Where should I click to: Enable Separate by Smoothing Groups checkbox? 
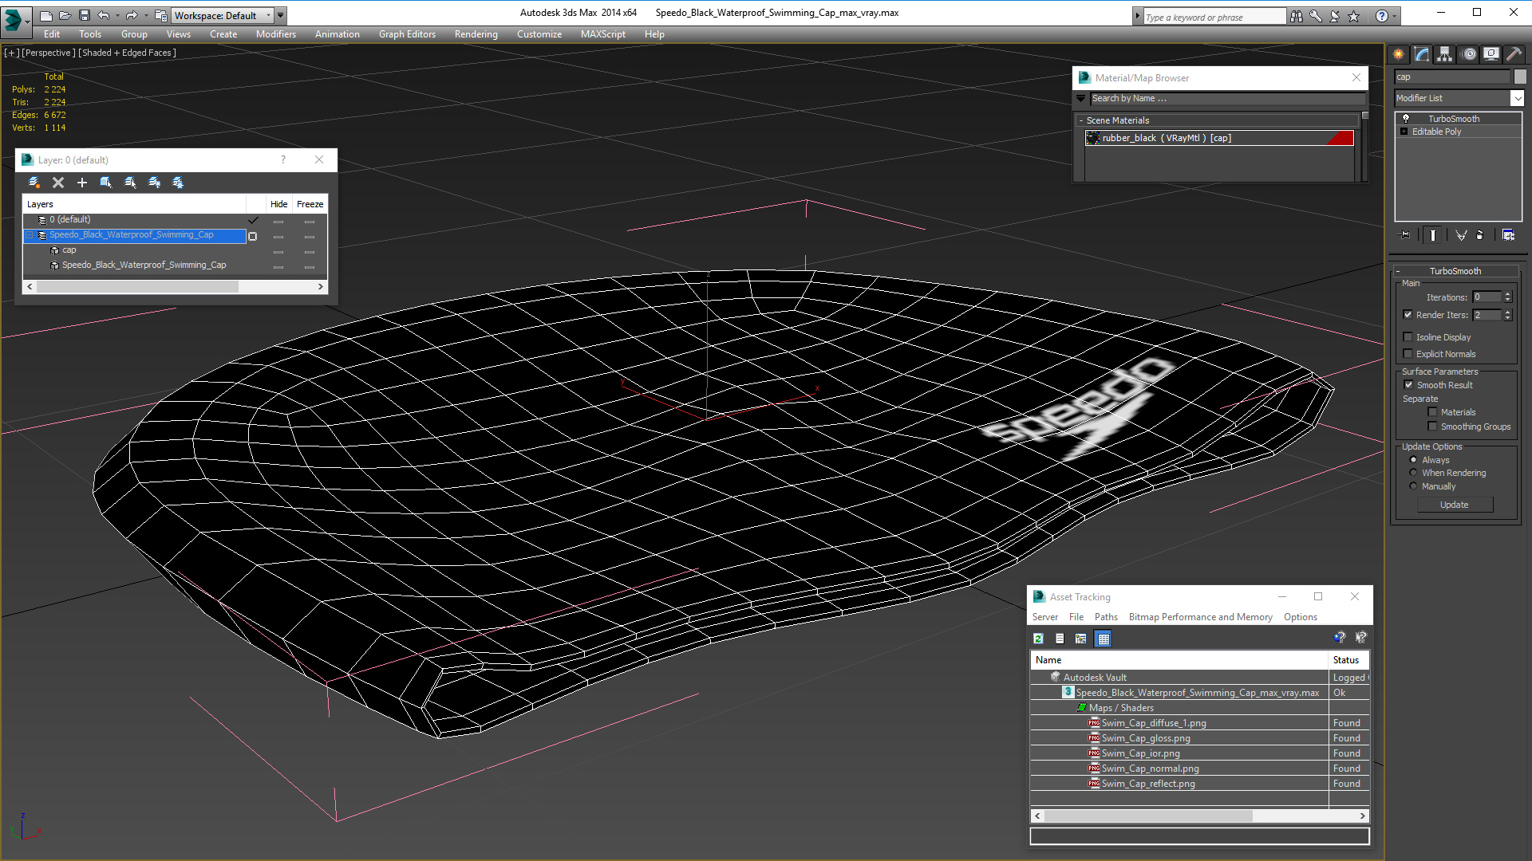point(1433,427)
